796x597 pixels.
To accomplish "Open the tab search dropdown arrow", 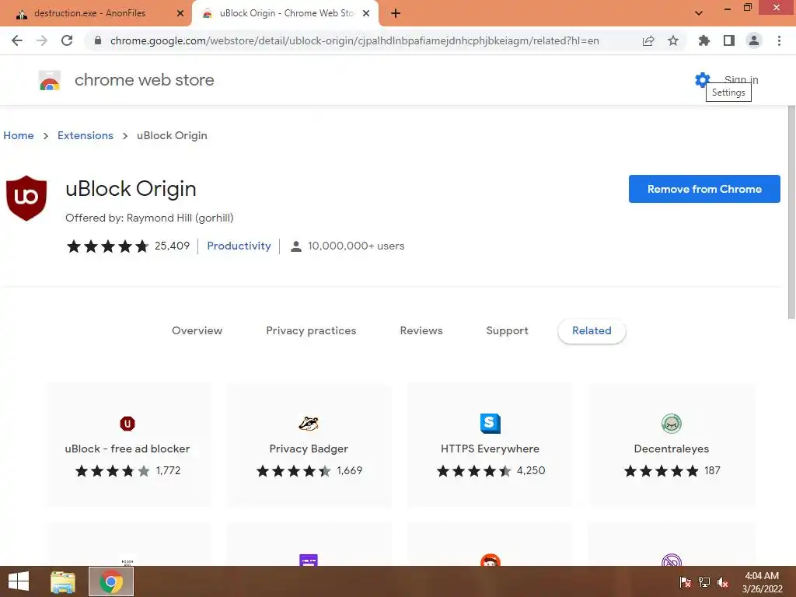I will (699, 13).
